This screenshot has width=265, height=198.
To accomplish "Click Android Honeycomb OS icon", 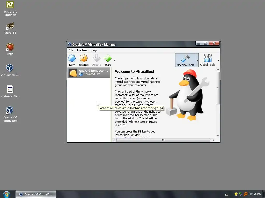I will pos(73,73).
